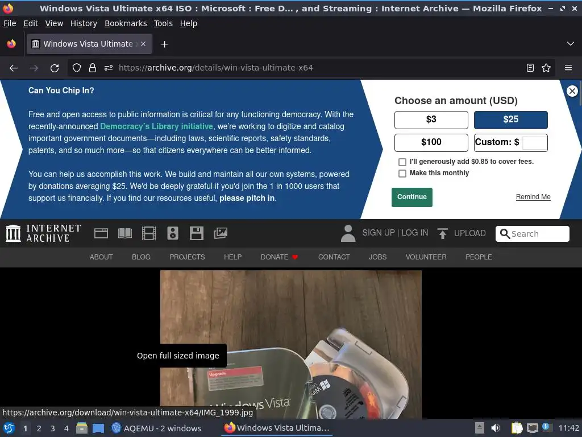Open the Help menu

click(x=189, y=23)
